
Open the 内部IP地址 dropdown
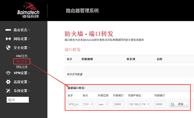point(139,104)
